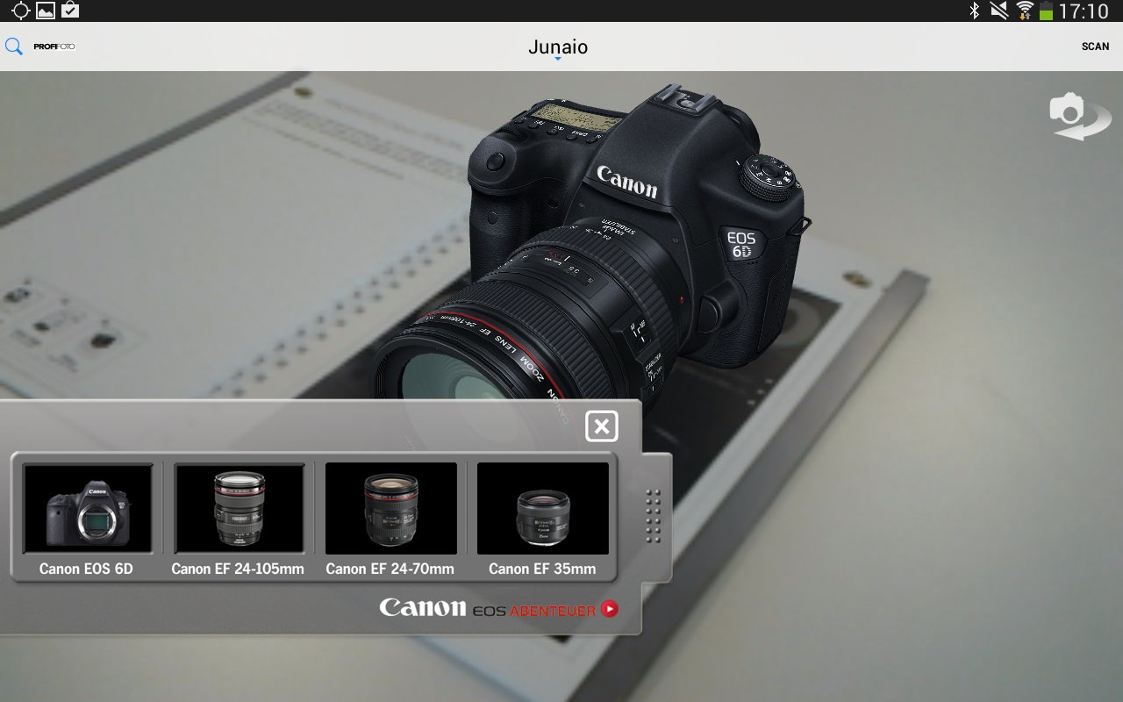This screenshot has width=1123, height=702.
Task: Select the Canon EOS 6D thumbnail
Action: point(88,507)
